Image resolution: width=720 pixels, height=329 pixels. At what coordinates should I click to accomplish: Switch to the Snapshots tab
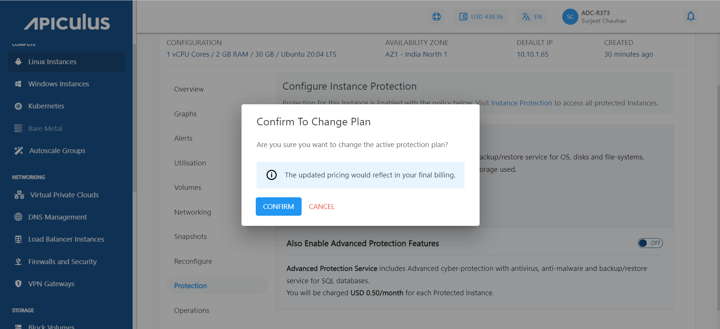click(190, 236)
